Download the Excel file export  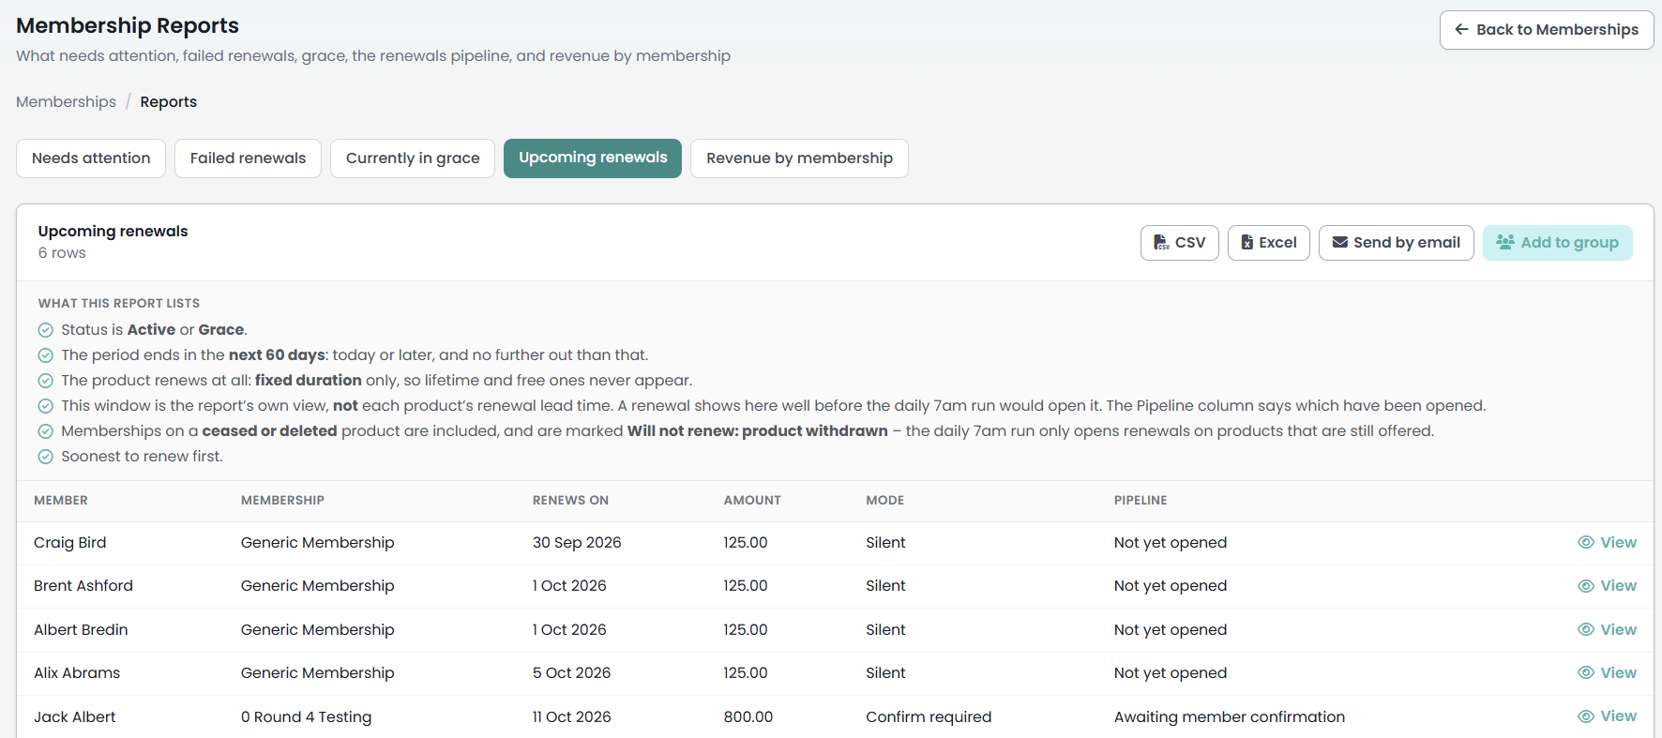click(1268, 243)
